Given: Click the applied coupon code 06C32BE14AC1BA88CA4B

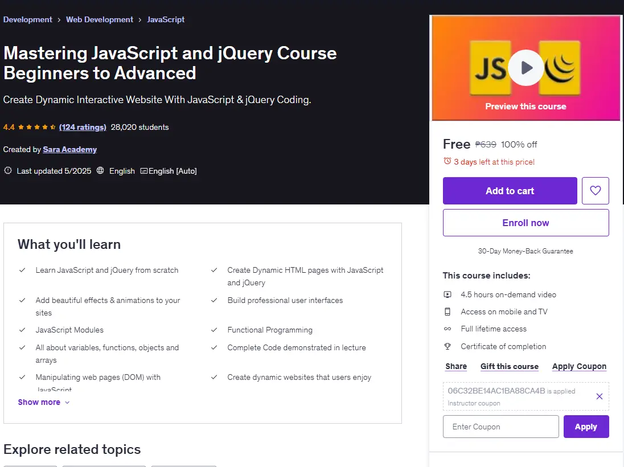Looking at the screenshot, I should (496, 391).
